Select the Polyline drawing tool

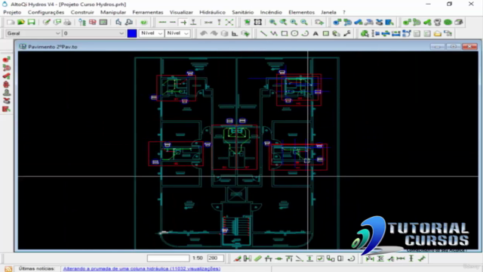point(274,33)
